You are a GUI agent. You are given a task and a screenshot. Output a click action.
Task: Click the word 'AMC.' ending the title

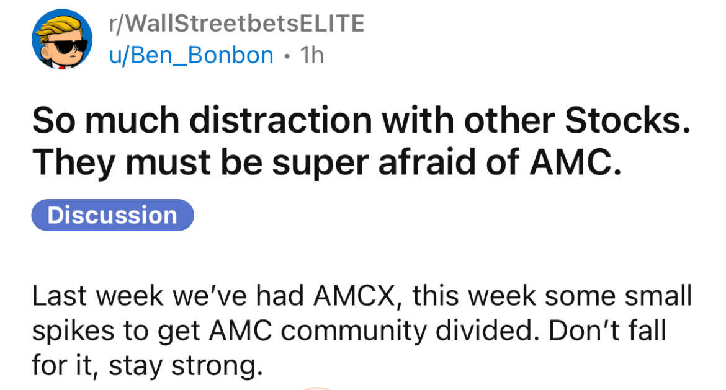[x=575, y=162]
